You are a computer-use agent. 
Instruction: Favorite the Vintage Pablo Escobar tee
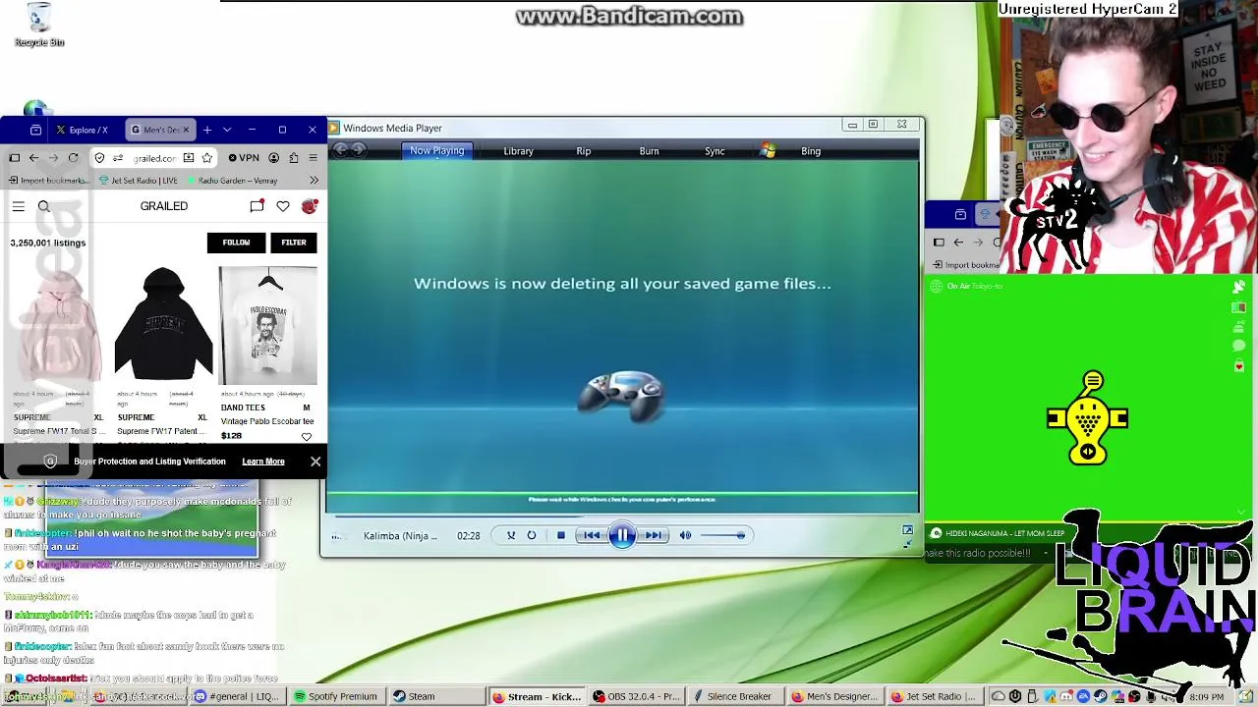[x=307, y=437]
